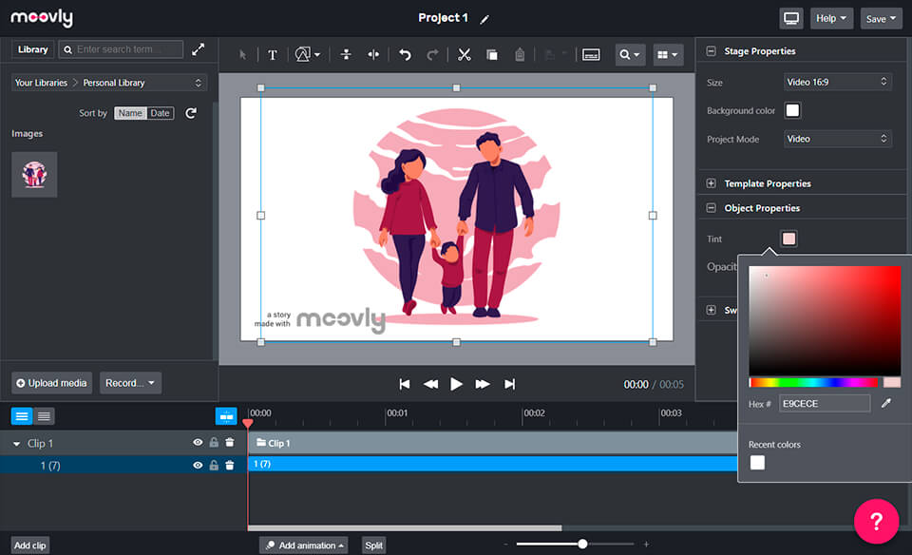Select the Text tool in toolbar
The width and height of the screenshot is (912, 555).
pyautogui.click(x=273, y=55)
